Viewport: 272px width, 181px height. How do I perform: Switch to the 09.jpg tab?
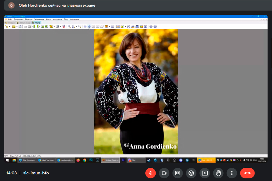37,23
